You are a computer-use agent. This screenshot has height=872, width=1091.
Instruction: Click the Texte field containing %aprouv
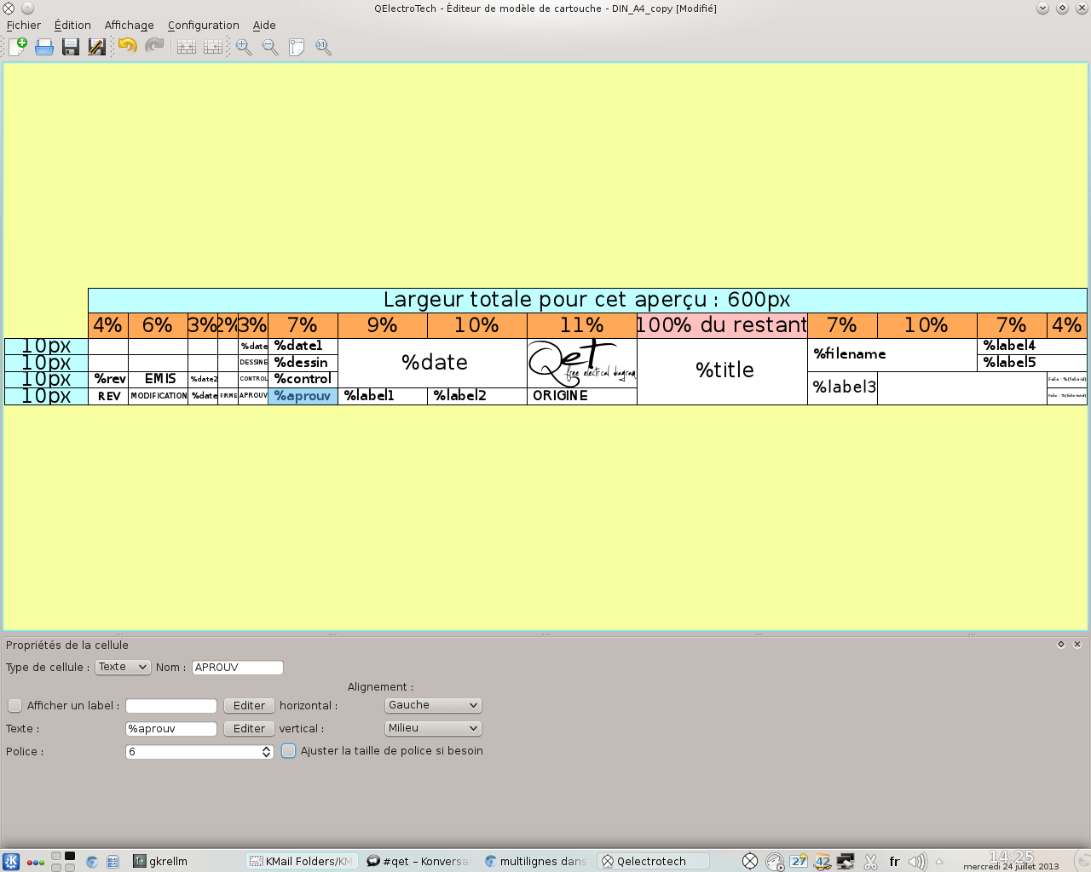[171, 728]
